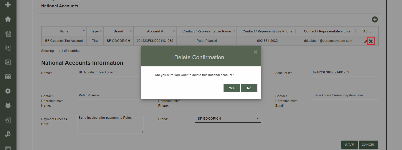402x150 pixels.
Task: Click the Contact Representative Name field
Action: pyautogui.click(x=109, y=95)
